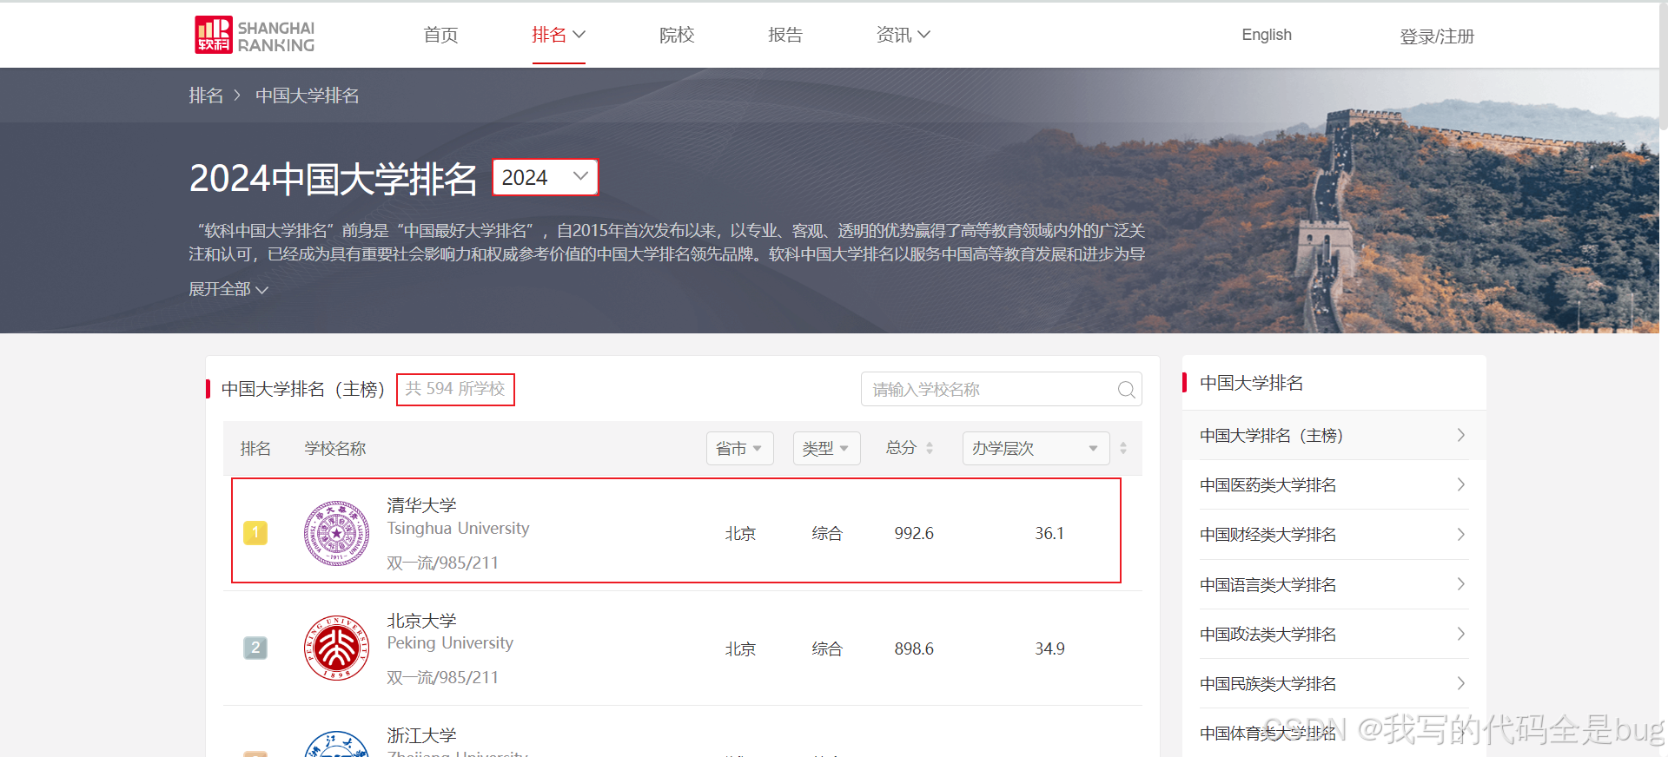Click the 学校名称 column header

tap(335, 448)
